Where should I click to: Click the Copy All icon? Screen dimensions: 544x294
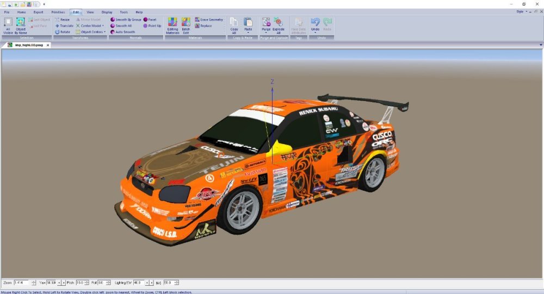coord(234,25)
